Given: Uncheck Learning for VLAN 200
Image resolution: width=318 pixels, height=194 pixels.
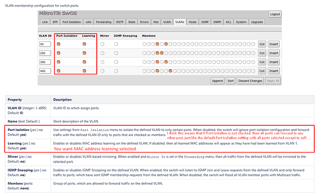Looking at the screenshot, I should point(84,53).
